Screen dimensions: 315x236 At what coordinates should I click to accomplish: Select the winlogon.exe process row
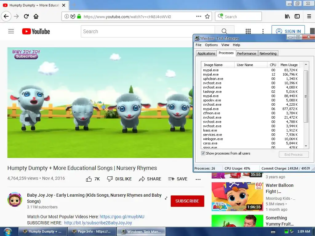click(250, 139)
